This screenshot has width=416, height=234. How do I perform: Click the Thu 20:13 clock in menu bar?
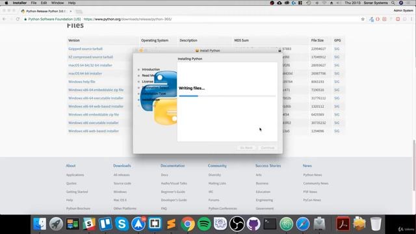pyautogui.click(x=352, y=3)
